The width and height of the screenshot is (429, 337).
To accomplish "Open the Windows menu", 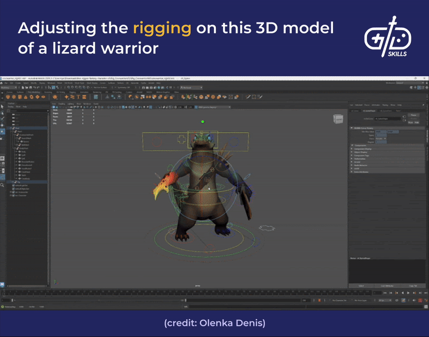I will [x=51, y=83].
